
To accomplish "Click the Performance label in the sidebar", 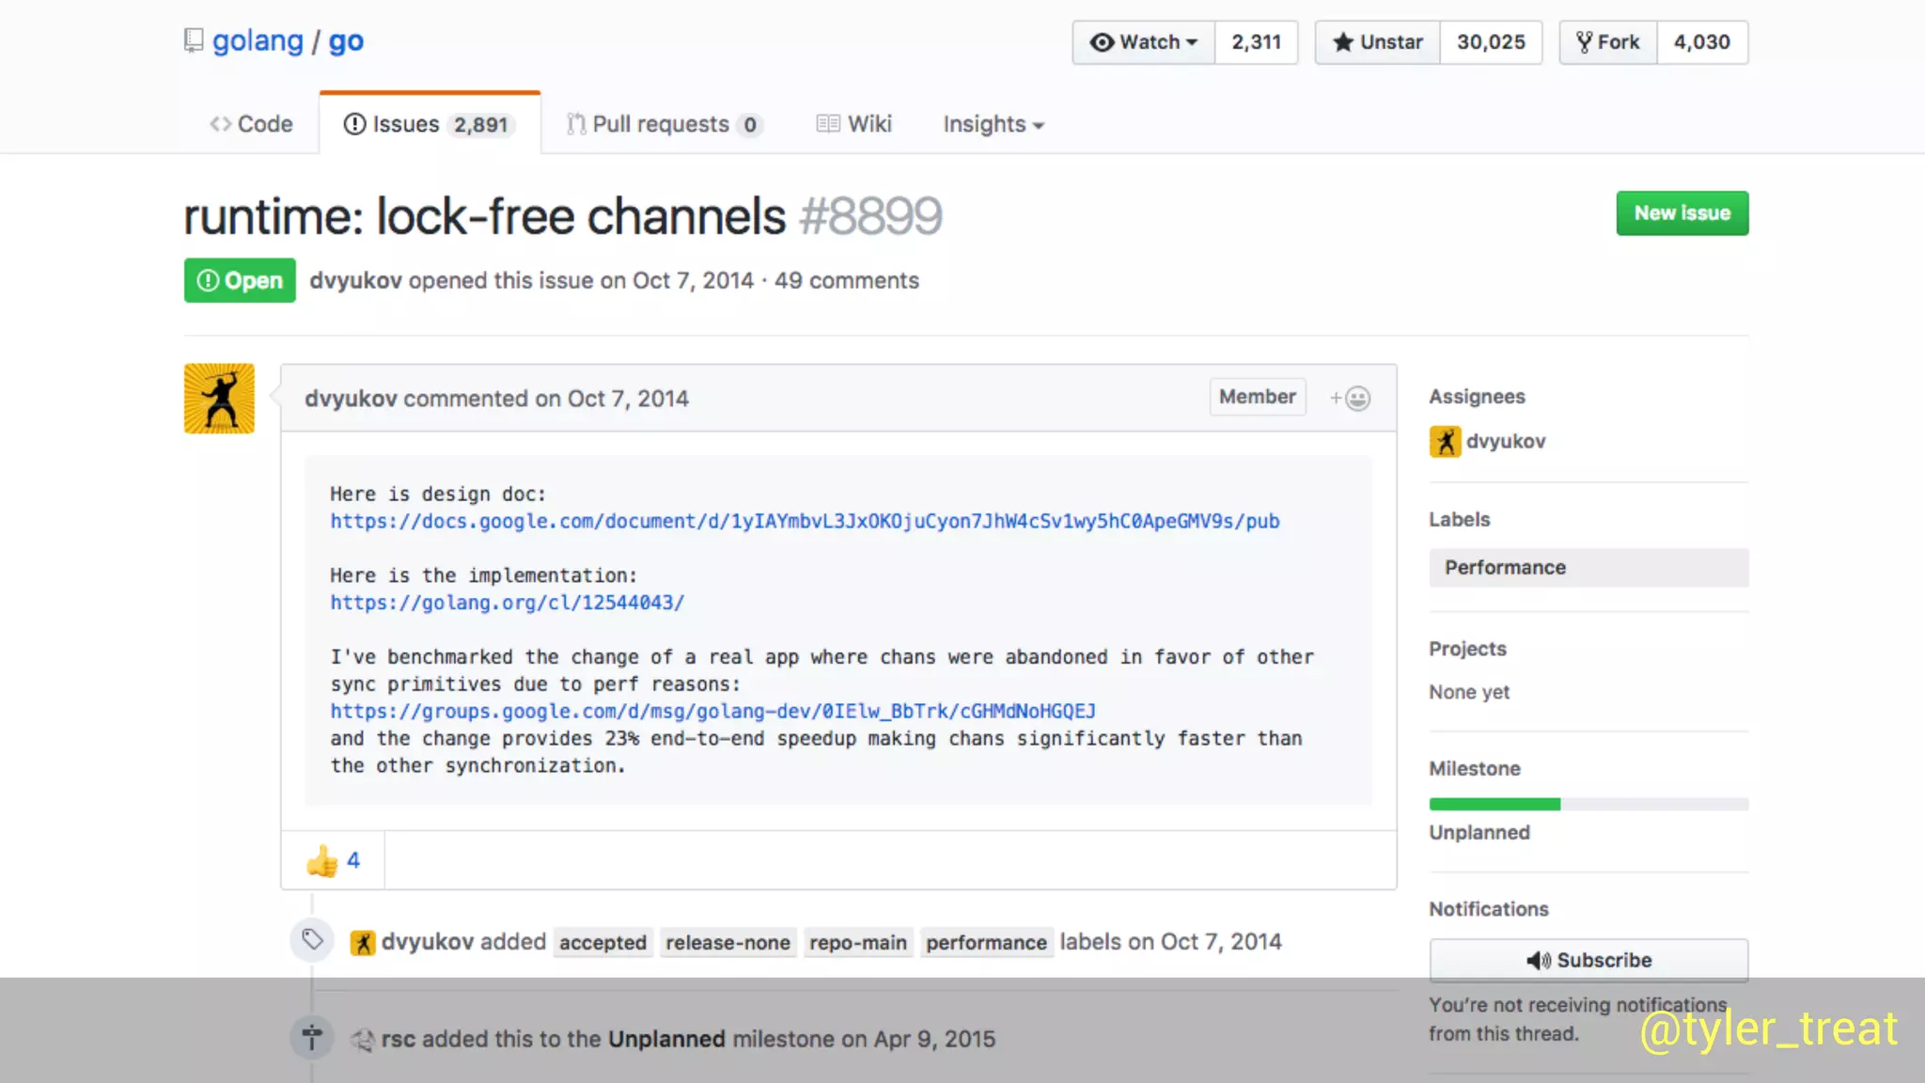I will [x=1589, y=568].
